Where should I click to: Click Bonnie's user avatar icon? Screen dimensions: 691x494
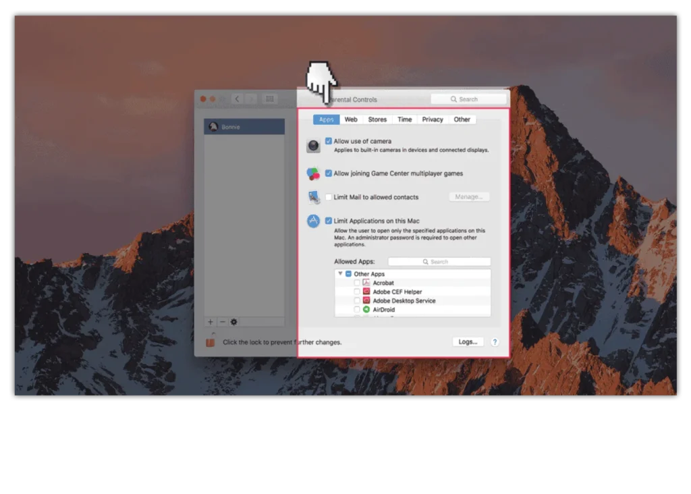214,127
